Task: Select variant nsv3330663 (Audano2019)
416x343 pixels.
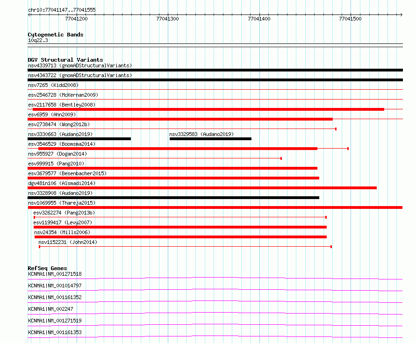Action: [x=60, y=134]
